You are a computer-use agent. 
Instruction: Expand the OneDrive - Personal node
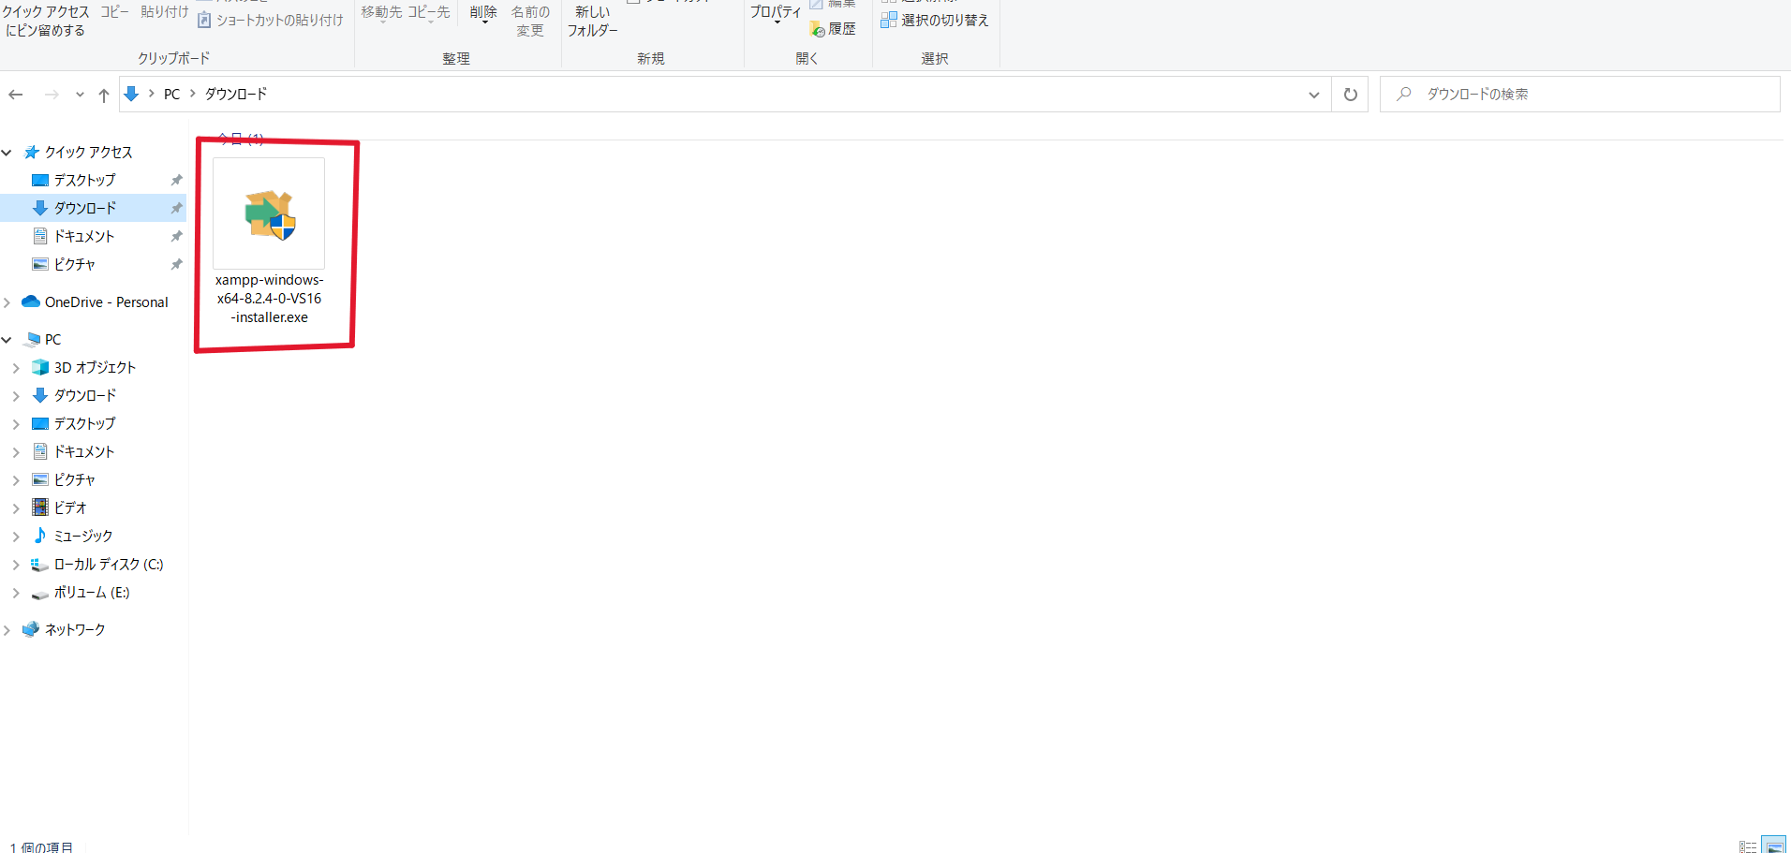click(7, 302)
